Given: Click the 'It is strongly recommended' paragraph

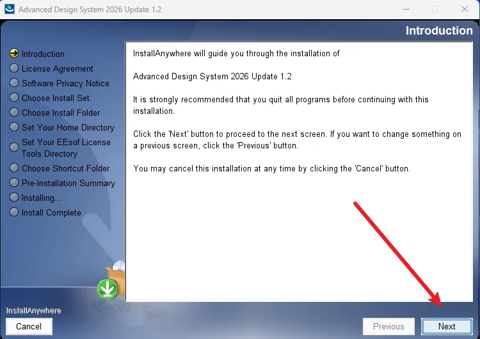Looking at the screenshot, I should tap(280, 106).
